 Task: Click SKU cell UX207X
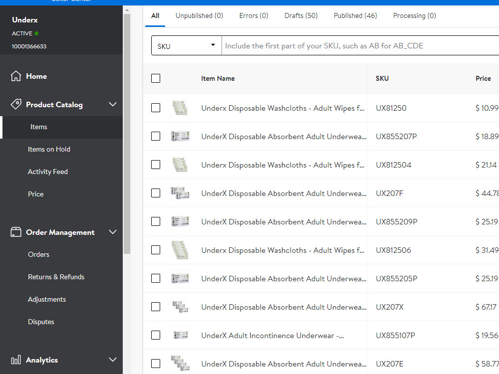pyautogui.click(x=390, y=307)
